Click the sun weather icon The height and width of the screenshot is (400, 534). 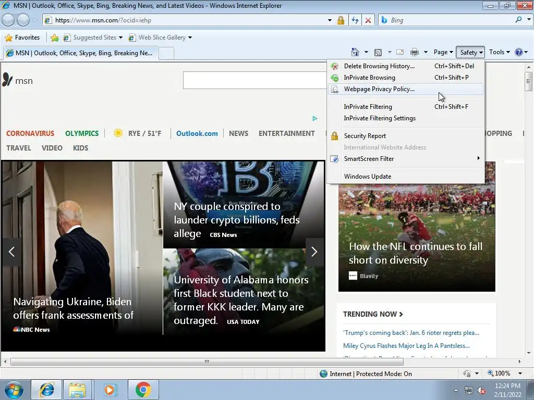pyautogui.click(x=118, y=133)
